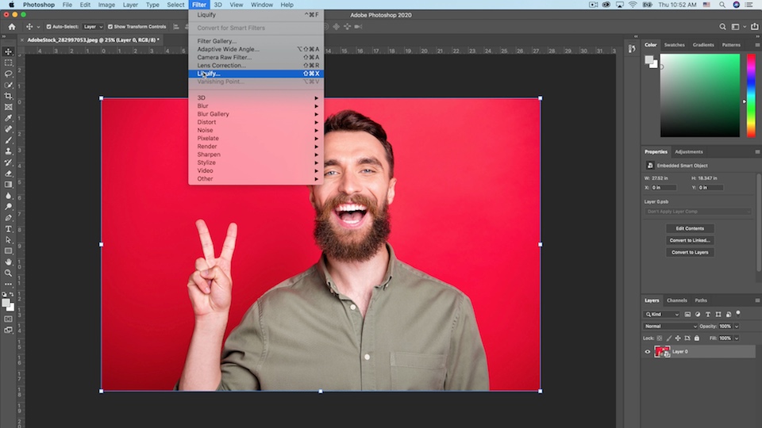Select the Zoom tool

coord(9,273)
